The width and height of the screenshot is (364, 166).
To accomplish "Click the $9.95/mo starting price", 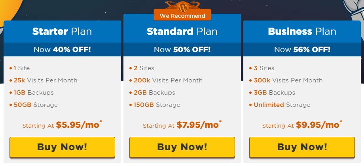I will click(317, 125).
